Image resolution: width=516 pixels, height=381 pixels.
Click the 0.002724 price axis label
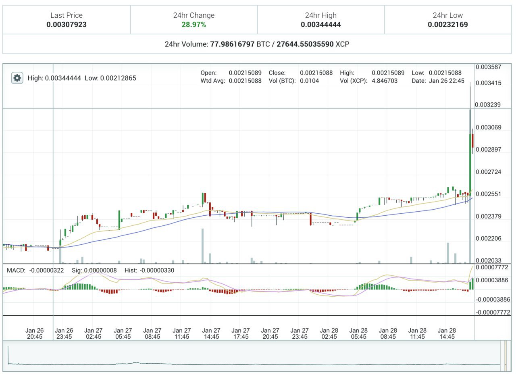(488, 172)
